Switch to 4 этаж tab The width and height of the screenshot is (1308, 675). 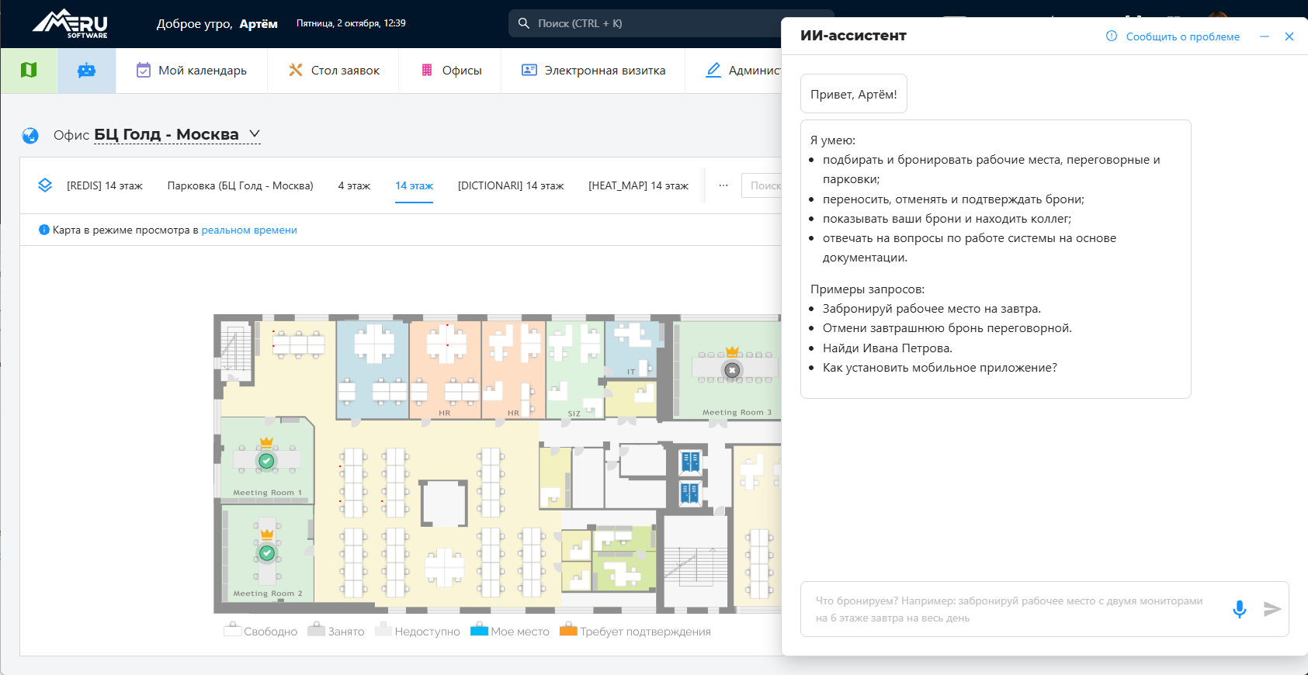point(354,185)
